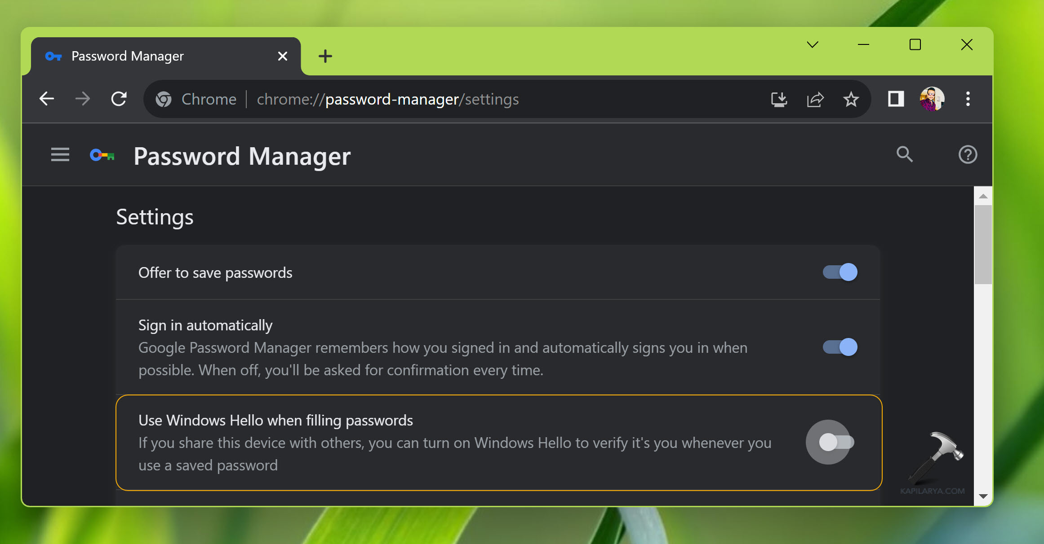Open a new tab
The height and width of the screenshot is (544, 1044).
click(x=325, y=57)
